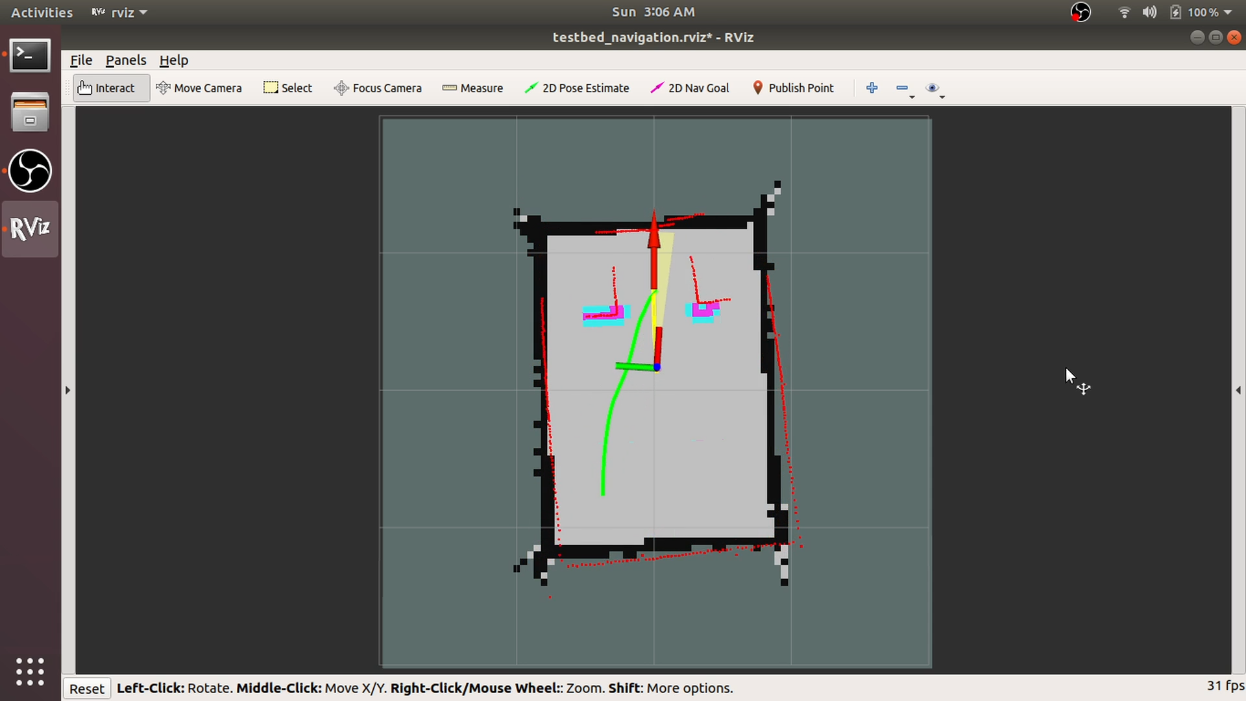Open the system volume indicator
Viewport: 1246px width, 701px height.
pos(1149,12)
